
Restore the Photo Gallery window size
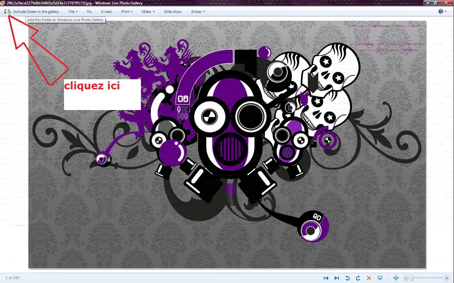point(435,3)
